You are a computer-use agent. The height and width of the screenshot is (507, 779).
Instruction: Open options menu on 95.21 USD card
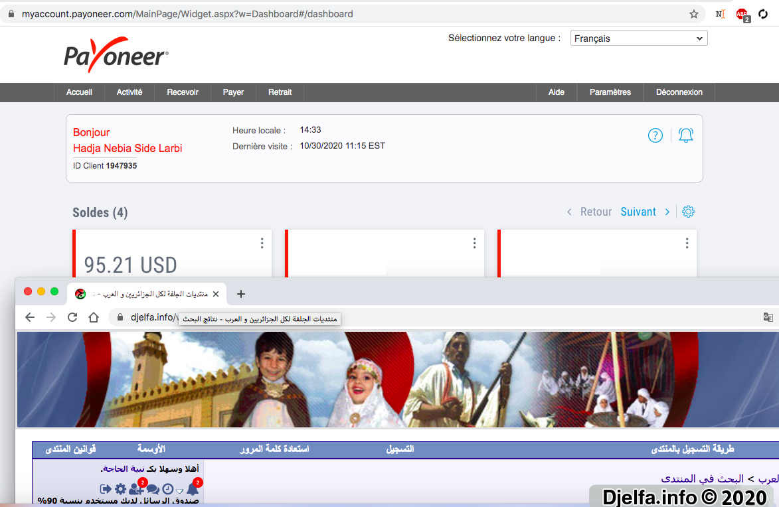tap(262, 244)
